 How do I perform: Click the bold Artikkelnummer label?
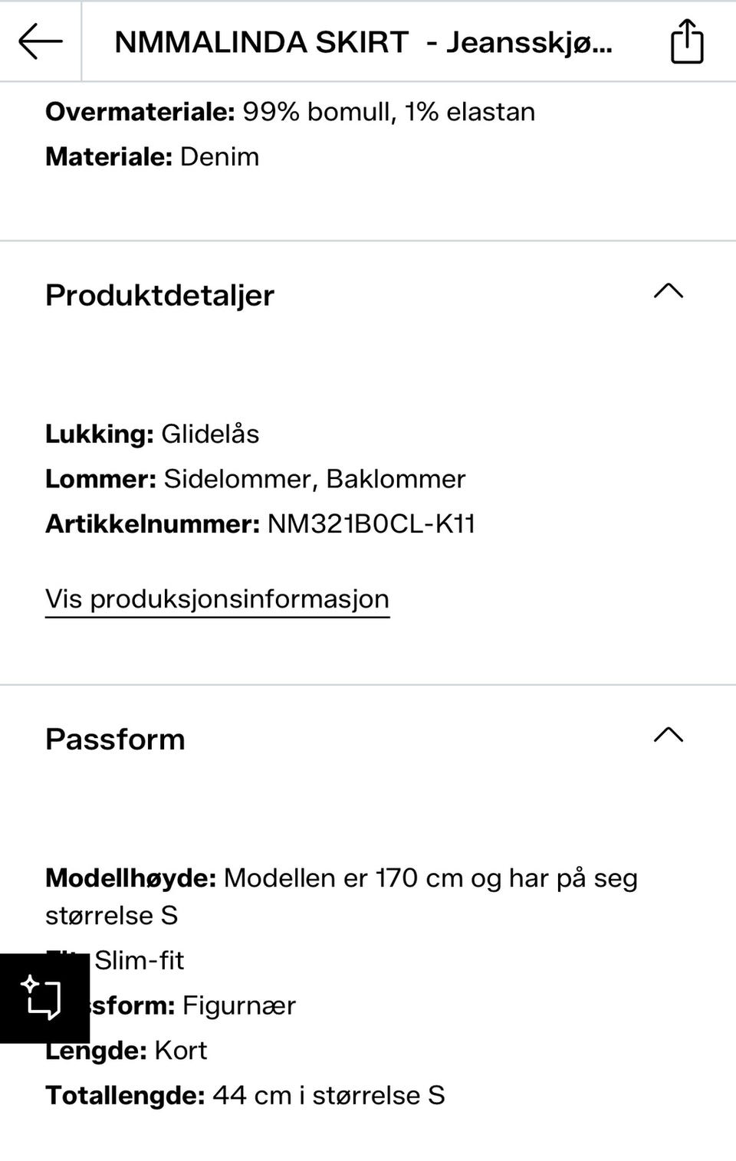click(153, 524)
